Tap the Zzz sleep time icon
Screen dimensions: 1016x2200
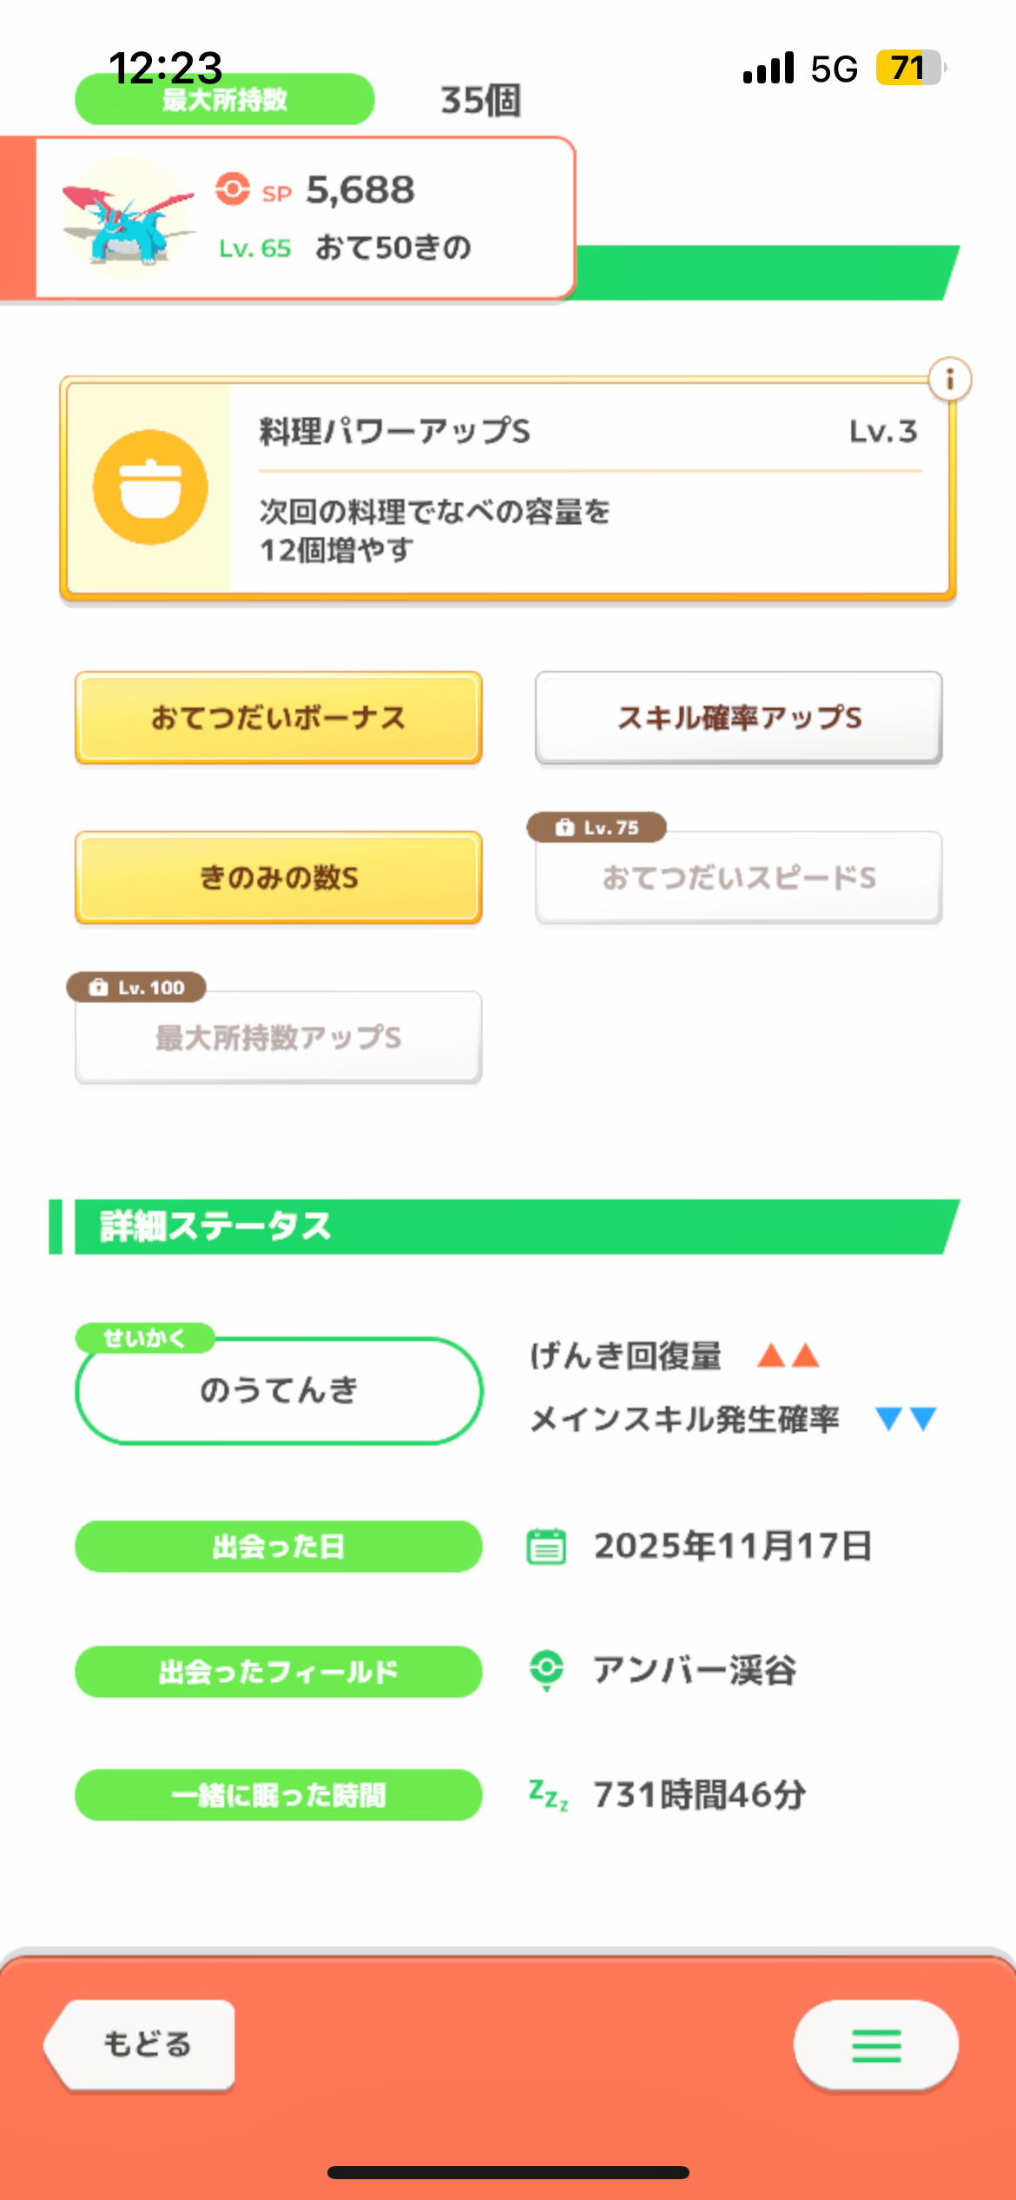coord(548,1794)
